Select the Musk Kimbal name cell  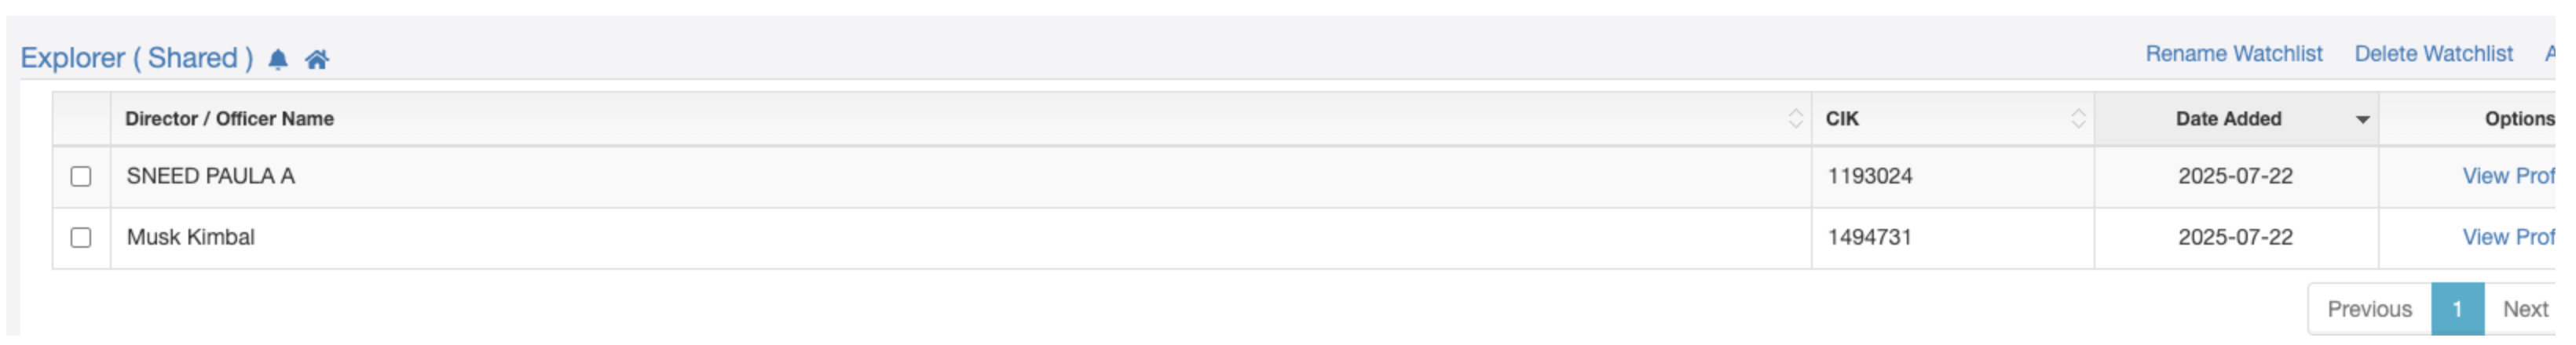tap(960, 238)
